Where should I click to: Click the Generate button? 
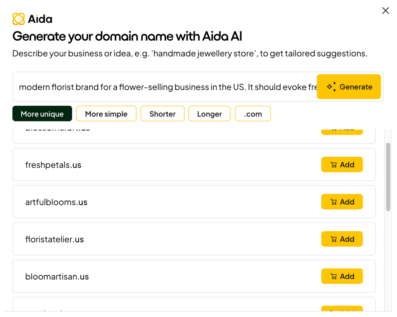349,87
